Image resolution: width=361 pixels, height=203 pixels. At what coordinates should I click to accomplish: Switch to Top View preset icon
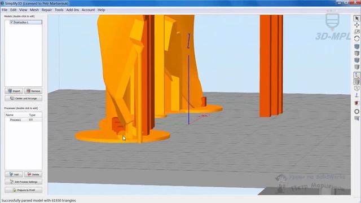356,54
